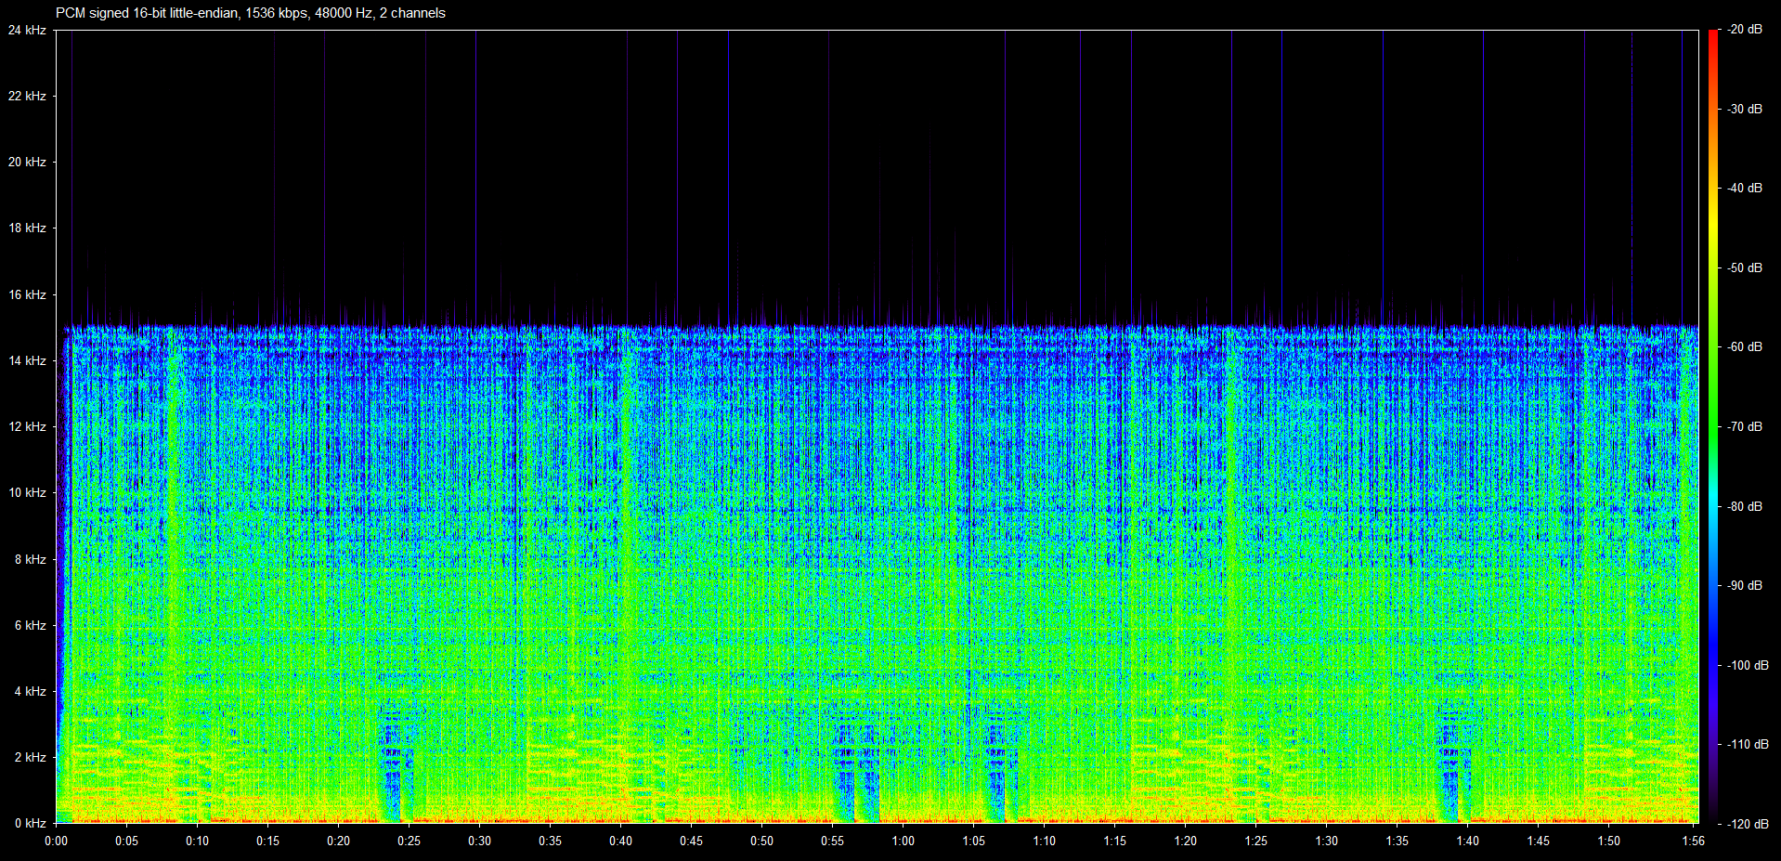Click the -70 dB scale label

(1745, 426)
